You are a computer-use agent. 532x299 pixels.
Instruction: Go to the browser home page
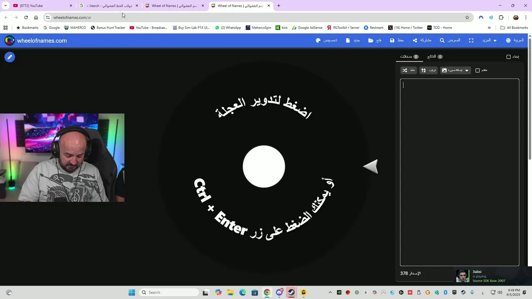click(x=36, y=17)
